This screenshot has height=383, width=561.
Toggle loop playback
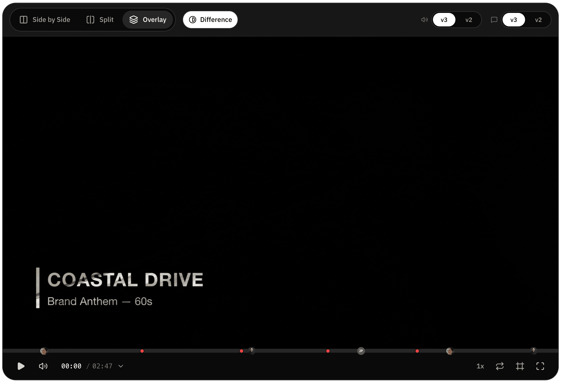[x=500, y=366]
